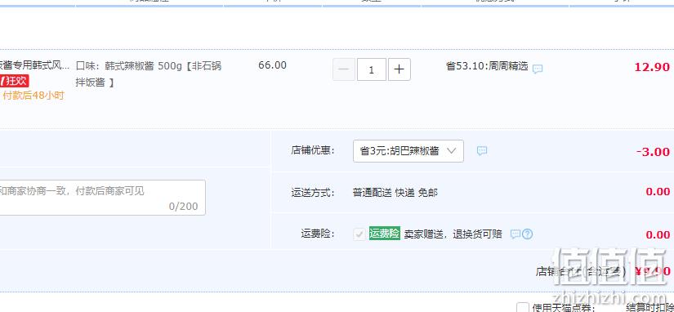Enable the 使用天猫点券 checkbox
This screenshot has width=674, height=312.
[523, 307]
